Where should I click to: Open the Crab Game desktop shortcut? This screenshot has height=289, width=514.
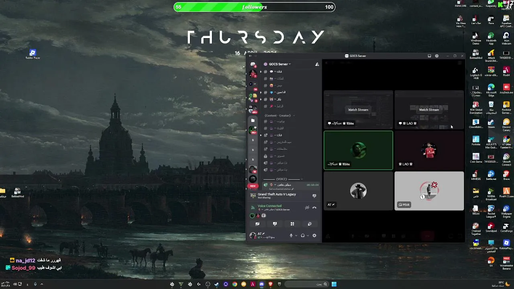476,158
